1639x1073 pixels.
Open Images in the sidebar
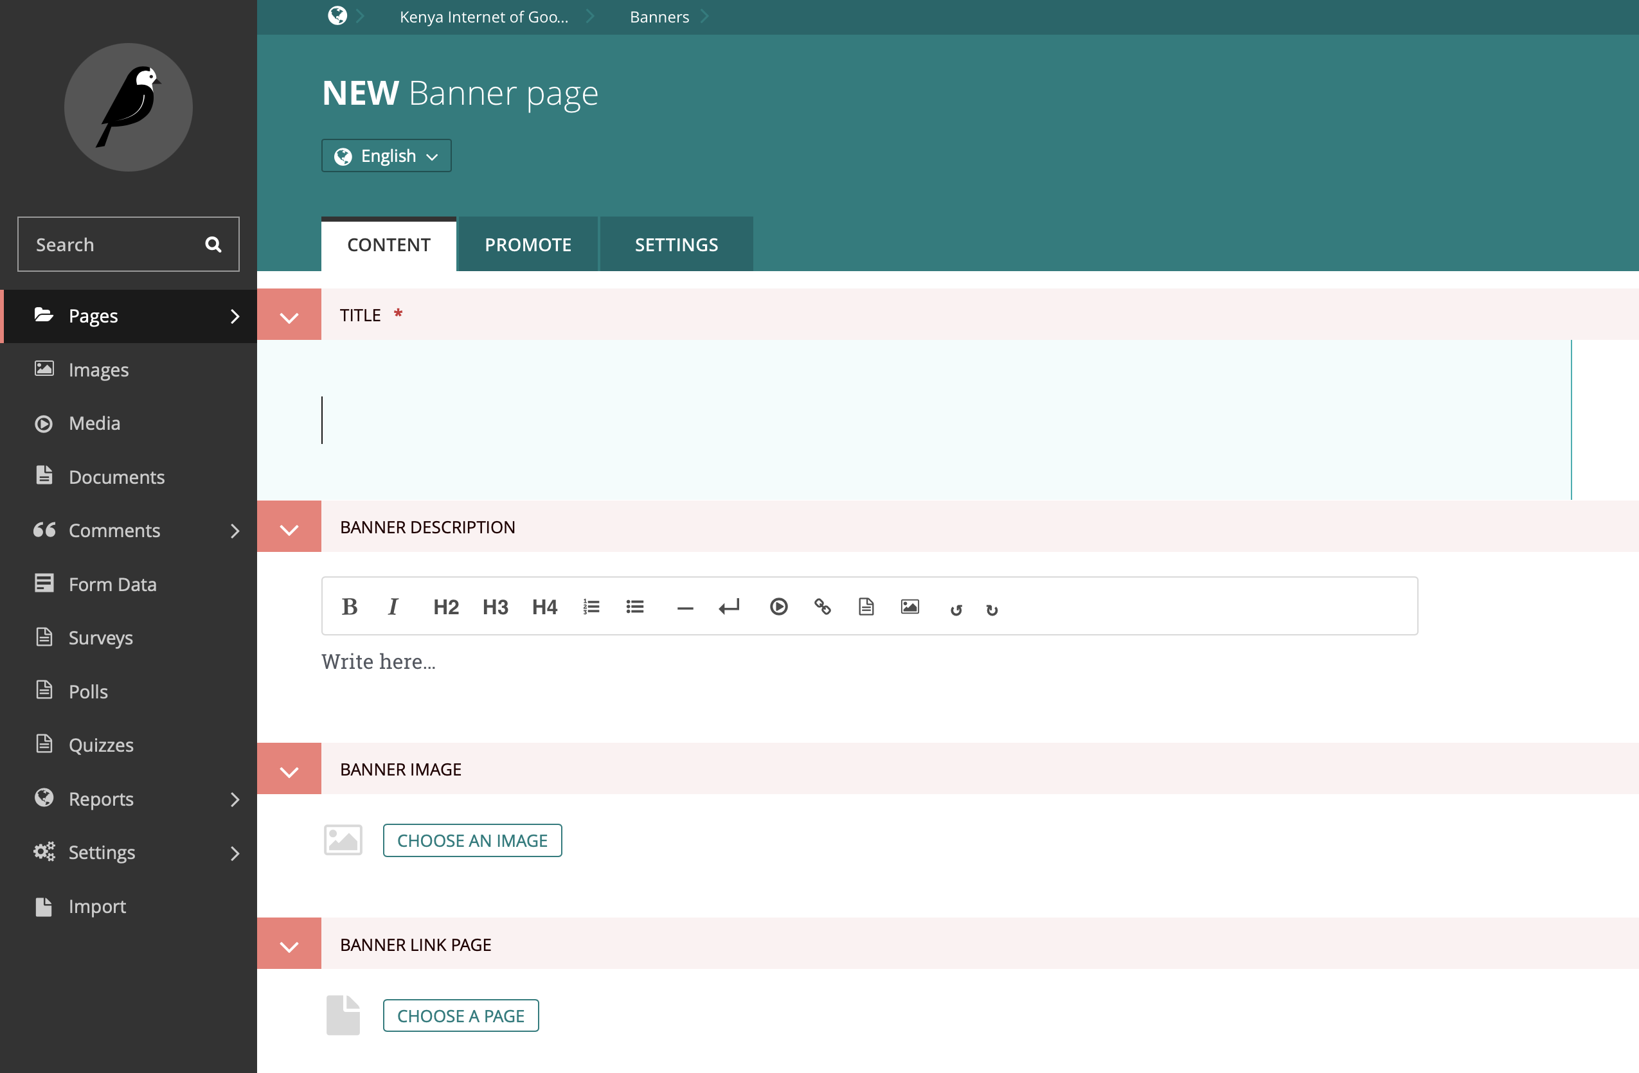pos(129,369)
